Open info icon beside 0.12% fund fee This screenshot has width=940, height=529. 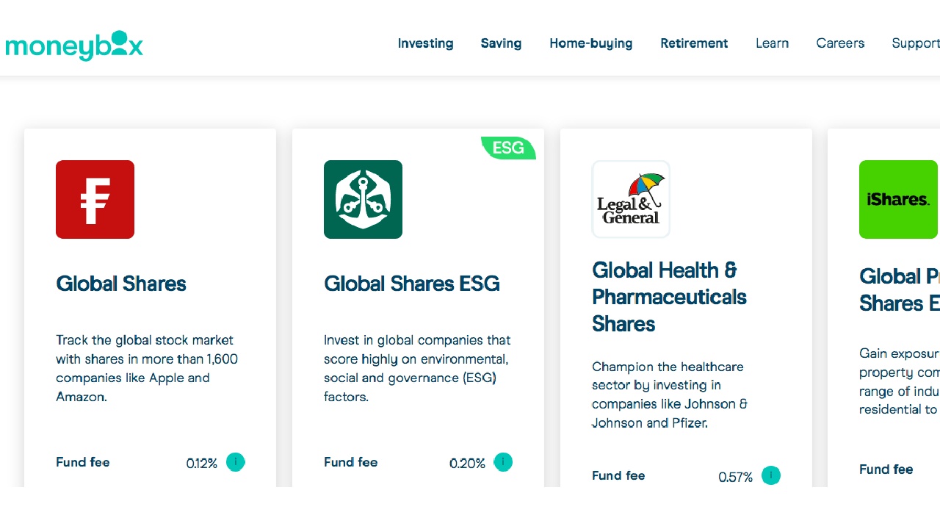pos(235,462)
